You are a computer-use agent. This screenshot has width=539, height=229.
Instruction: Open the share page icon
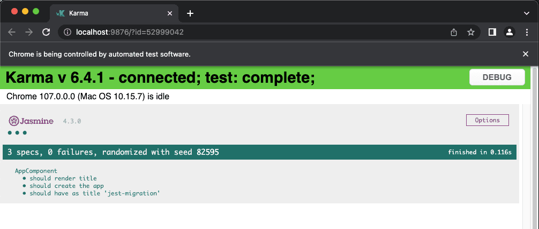454,32
